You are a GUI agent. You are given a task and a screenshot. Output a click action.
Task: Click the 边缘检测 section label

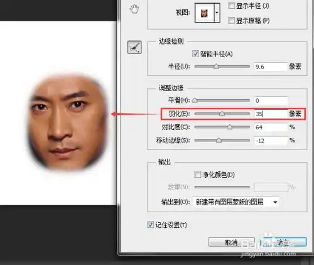pyautogui.click(x=171, y=41)
